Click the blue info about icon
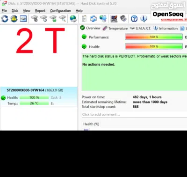 pos(144,19)
